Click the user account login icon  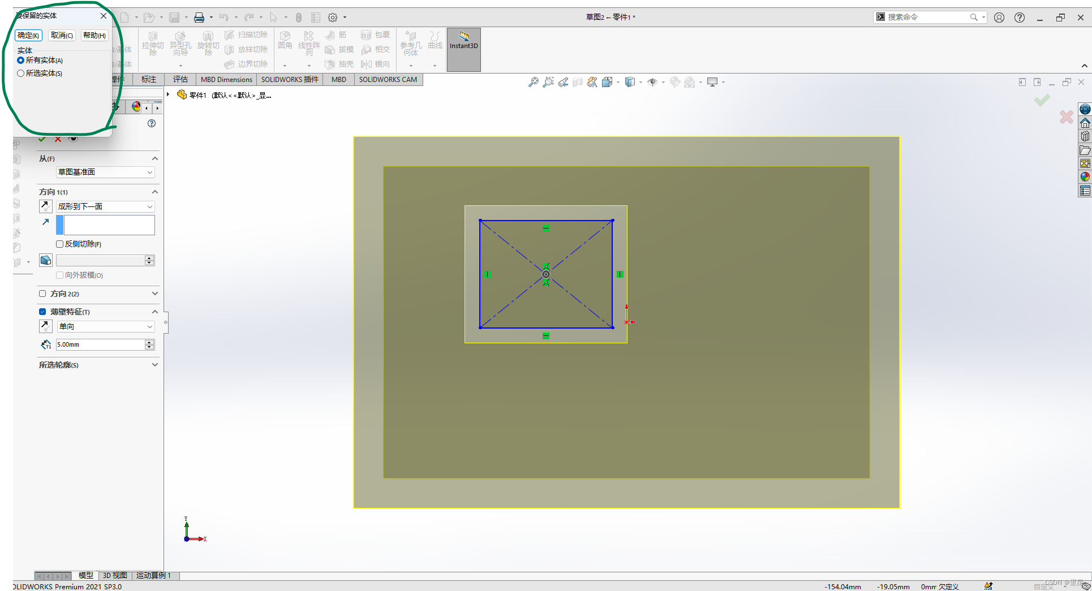tap(999, 18)
